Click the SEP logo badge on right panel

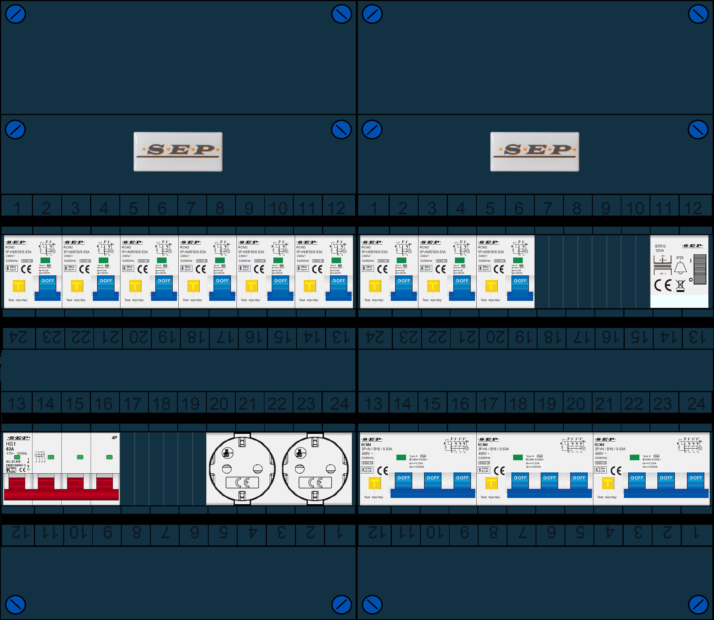tap(534, 152)
